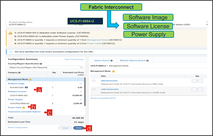Click the View Full Summary link
This screenshot has width=213, height=136.
point(74,59)
